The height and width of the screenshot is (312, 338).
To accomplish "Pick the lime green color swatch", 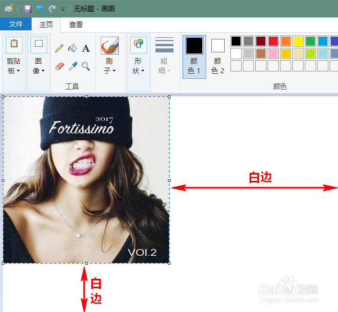I will tap(310, 54).
